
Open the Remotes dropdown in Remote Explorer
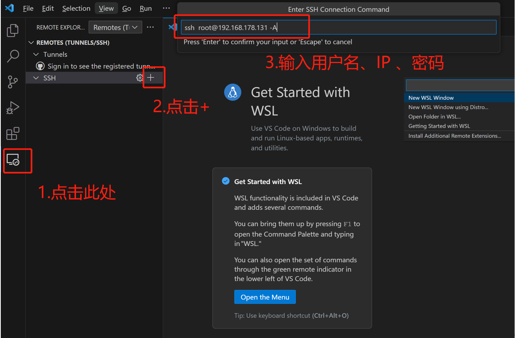115,27
